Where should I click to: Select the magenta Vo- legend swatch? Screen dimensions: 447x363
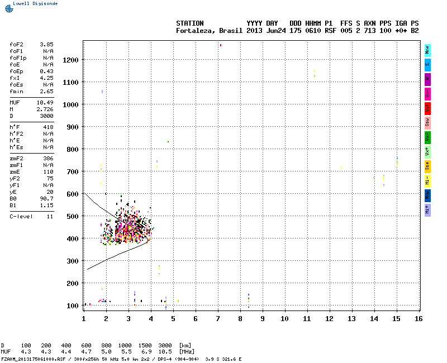pos(427,94)
